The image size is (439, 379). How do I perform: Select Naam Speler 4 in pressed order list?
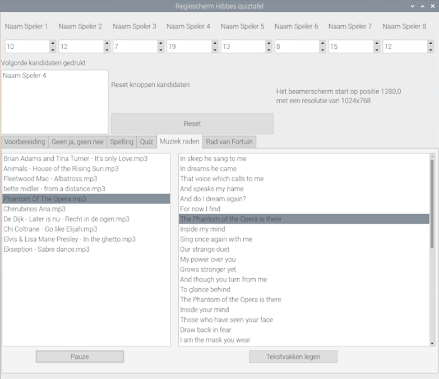(25, 76)
